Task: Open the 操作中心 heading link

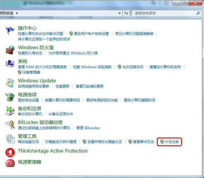Action: coord(27,28)
